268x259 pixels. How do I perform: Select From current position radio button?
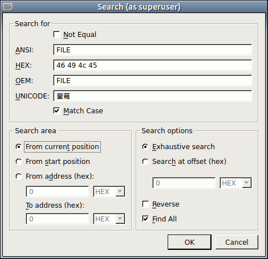point(19,147)
